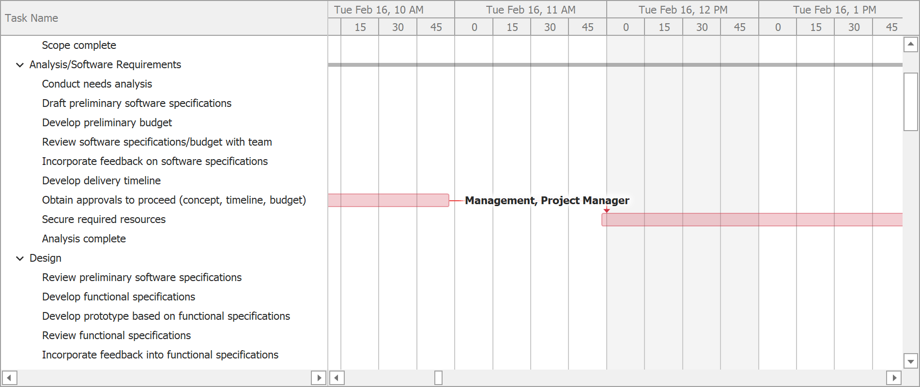Click the vertical scrollbar thumb

(x=911, y=102)
